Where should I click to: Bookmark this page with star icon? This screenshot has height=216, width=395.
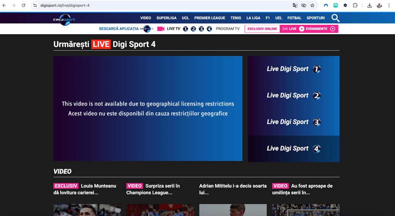[x=312, y=5]
